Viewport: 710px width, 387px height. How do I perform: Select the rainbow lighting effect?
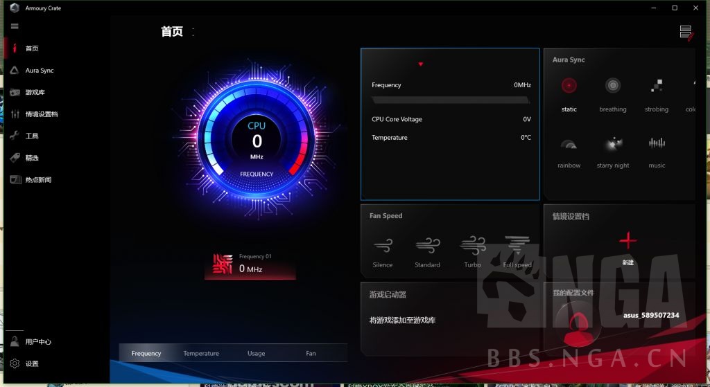point(569,153)
